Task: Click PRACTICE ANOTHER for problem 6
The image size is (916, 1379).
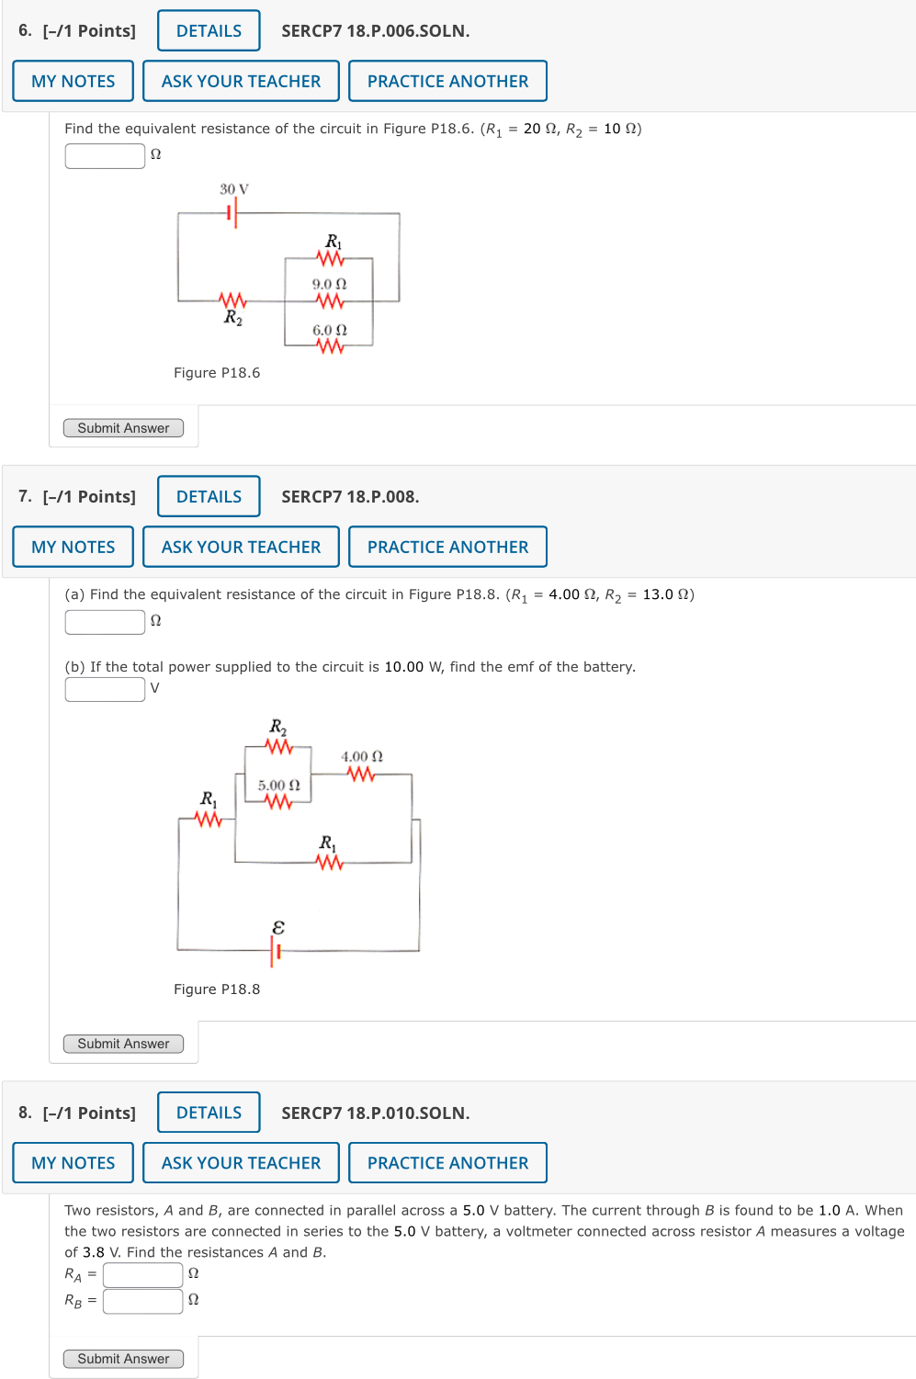Action: 447,81
